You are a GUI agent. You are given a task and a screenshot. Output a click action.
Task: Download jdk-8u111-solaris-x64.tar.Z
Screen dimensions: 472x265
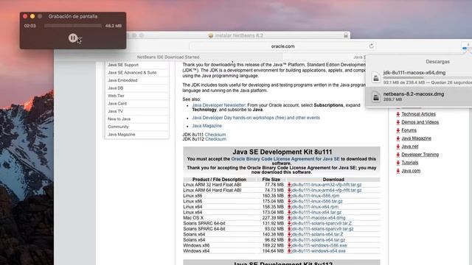tap(317, 234)
